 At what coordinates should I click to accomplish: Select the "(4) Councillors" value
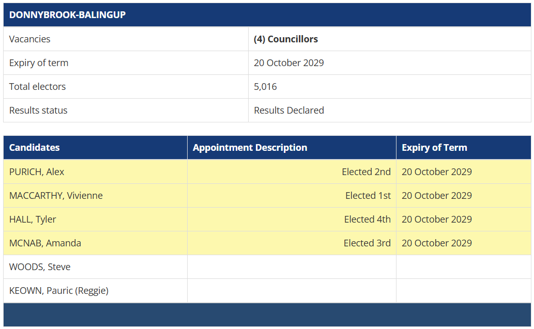coord(286,39)
